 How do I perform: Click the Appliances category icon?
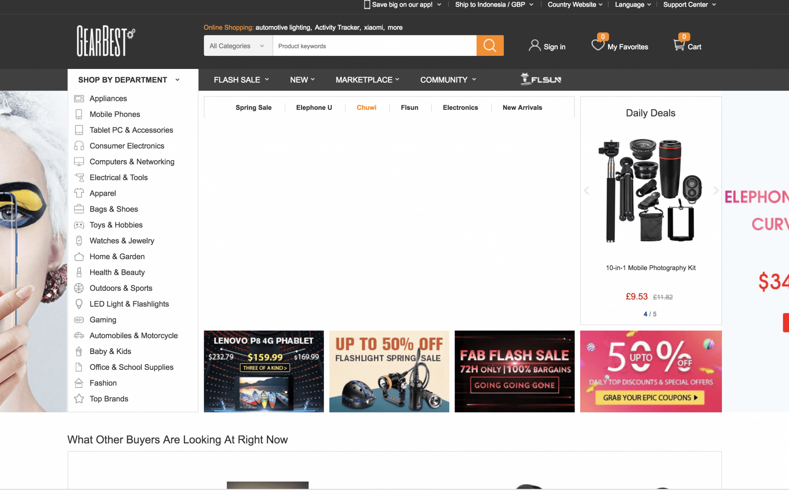79,99
